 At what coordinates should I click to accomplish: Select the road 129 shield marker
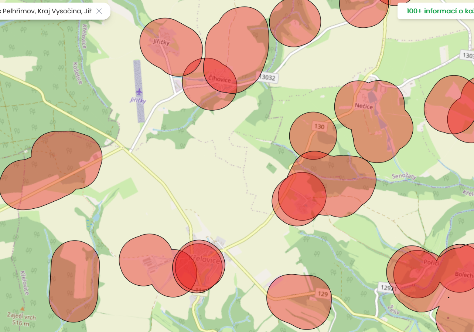coord(323,294)
